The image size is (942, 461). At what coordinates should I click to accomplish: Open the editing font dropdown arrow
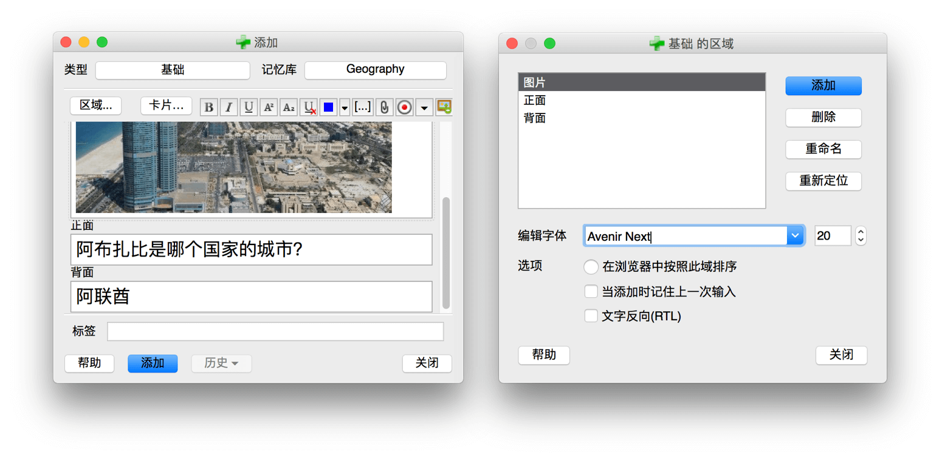tap(796, 236)
